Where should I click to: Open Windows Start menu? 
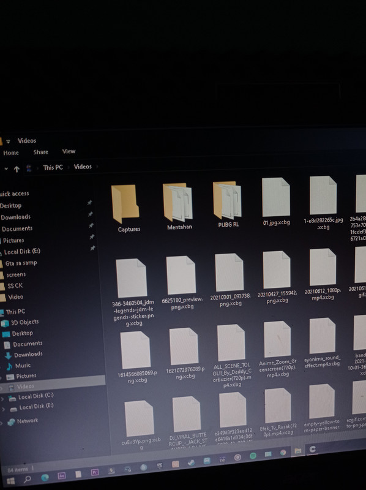point(10,481)
